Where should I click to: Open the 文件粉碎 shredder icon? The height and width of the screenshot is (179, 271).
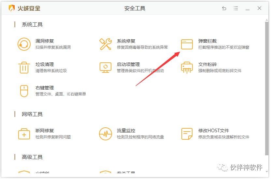pyautogui.click(x=187, y=68)
